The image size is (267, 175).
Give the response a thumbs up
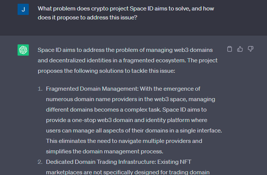click(x=240, y=49)
